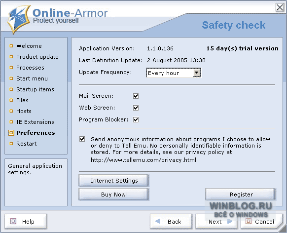Viewport: 287px width, 233px height.
Task: Click the square icon on Cancel button
Action: click(249, 221)
